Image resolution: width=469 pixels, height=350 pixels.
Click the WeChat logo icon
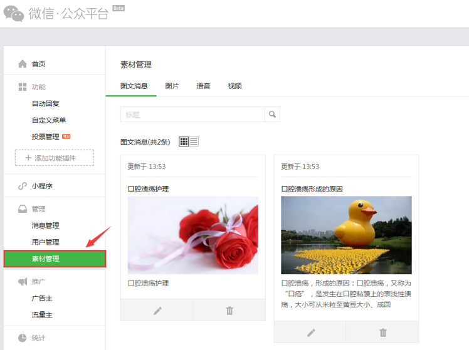tap(14, 13)
